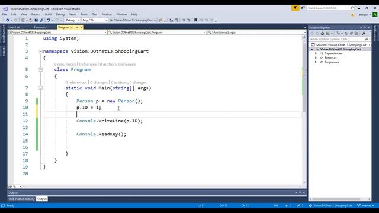
Task: Click pending changes pencil icon in status bar
Action: pos(298,206)
